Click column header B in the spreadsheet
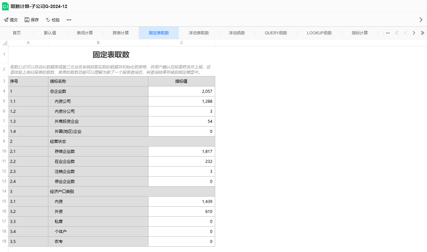Image resolution: width=427 pixels, height=252 pixels. pos(98,43)
